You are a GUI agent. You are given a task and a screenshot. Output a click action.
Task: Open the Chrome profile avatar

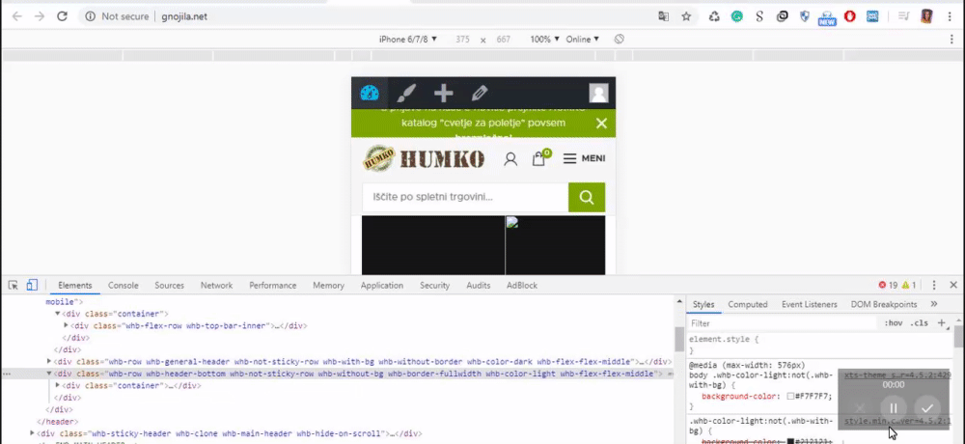pyautogui.click(x=926, y=16)
